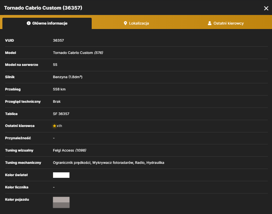The height and width of the screenshot is (214, 272).
Task: Click the Kolor licznika label
Action: (x=17, y=187)
